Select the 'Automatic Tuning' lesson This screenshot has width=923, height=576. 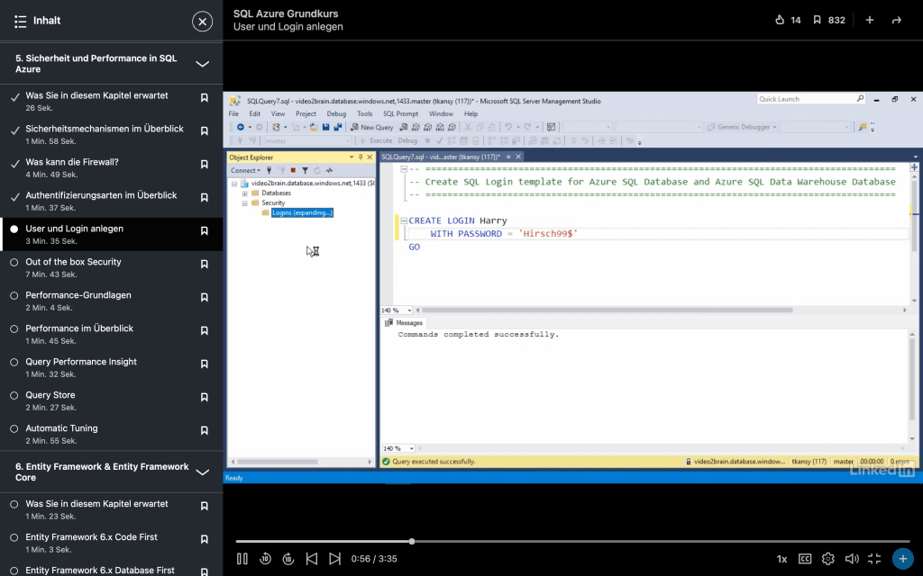point(61,428)
